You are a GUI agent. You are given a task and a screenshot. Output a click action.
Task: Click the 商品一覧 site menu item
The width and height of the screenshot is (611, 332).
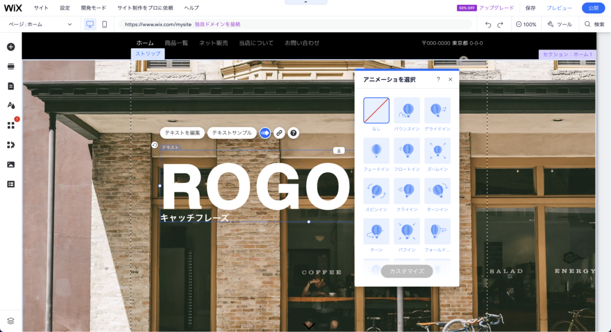pyautogui.click(x=176, y=43)
